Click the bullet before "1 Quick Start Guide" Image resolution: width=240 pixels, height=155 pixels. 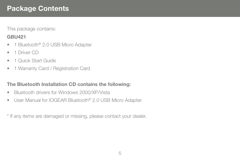click(8, 61)
